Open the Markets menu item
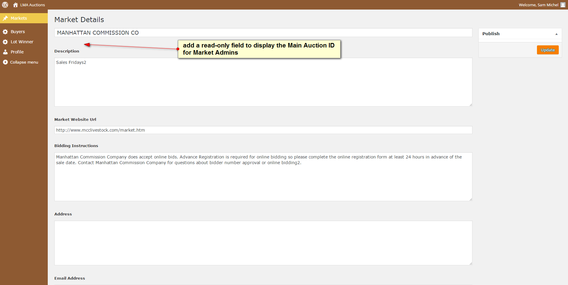 coord(24,18)
